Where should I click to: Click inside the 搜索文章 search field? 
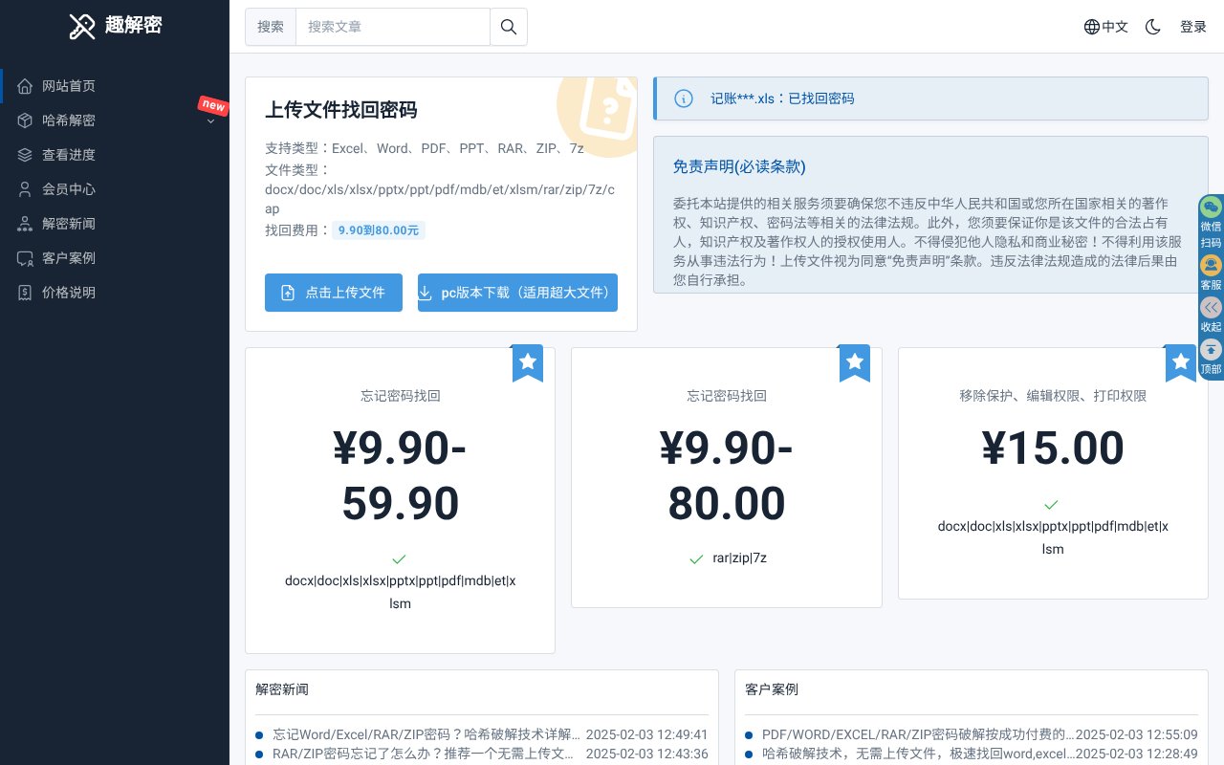click(393, 27)
